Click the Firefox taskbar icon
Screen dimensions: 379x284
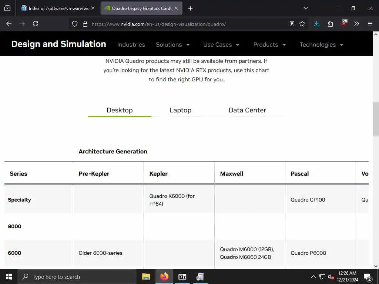[x=164, y=277]
